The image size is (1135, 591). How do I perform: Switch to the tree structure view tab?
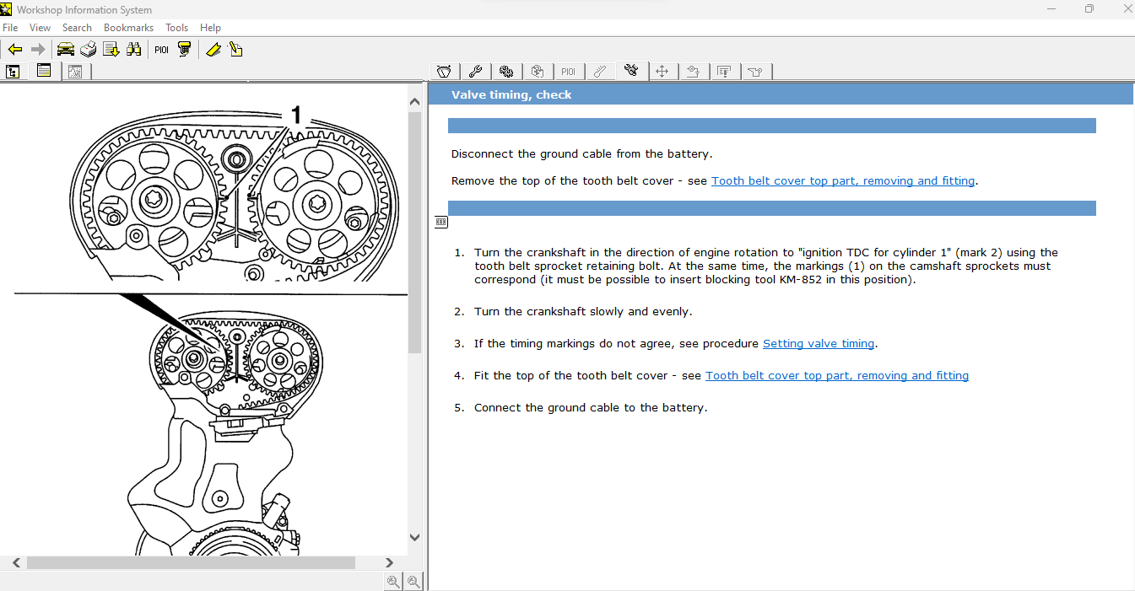tap(14, 72)
